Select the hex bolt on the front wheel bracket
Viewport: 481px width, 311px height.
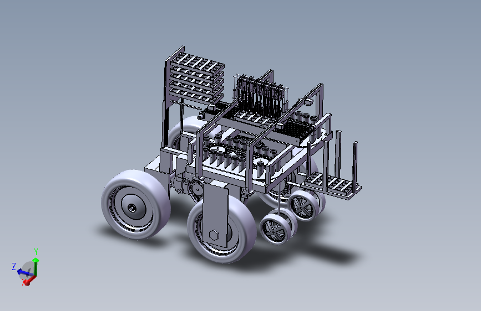214,235
